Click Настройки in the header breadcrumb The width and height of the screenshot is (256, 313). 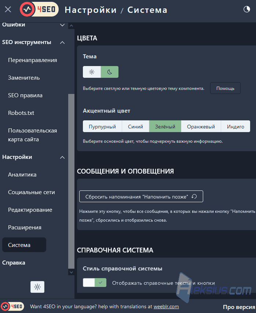coord(91,10)
